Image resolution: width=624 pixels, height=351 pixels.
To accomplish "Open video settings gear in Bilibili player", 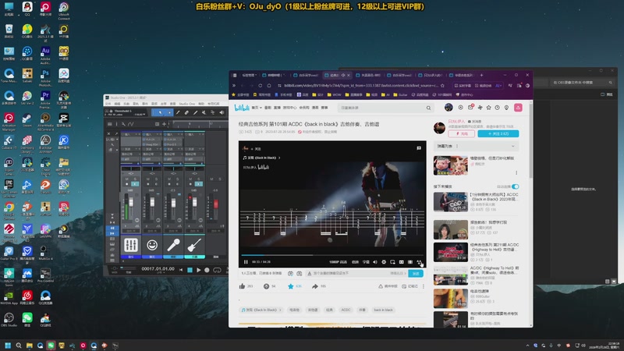I will pyautogui.click(x=384, y=262).
